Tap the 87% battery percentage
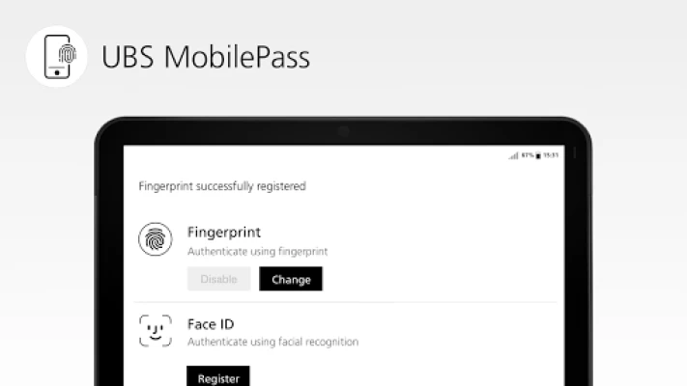This screenshot has width=687, height=386. [527, 155]
